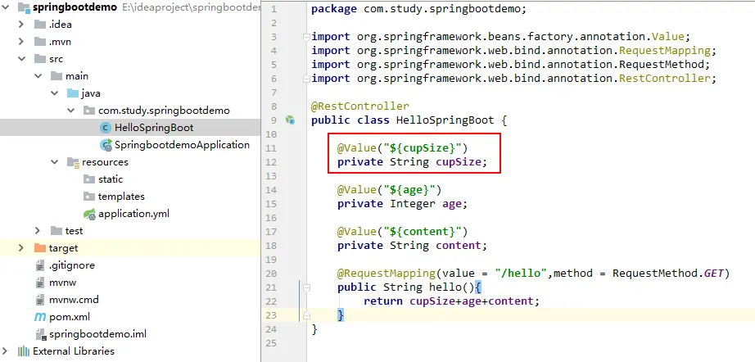
Task: Click the Maven pom.xml icon
Action: point(40,317)
